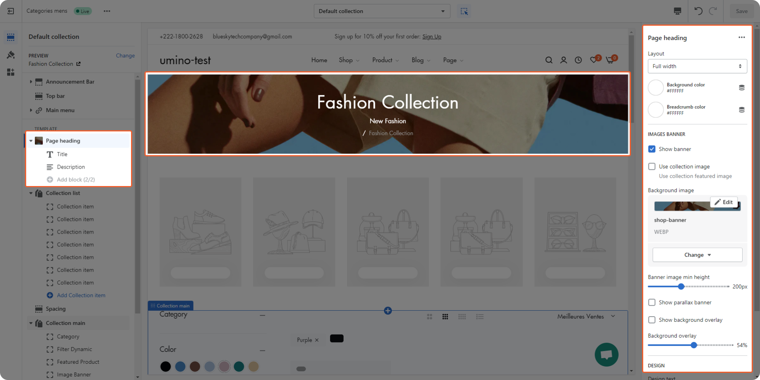Open the shopping cart icon
The width and height of the screenshot is (760, 380).
[x=611, y=59]
